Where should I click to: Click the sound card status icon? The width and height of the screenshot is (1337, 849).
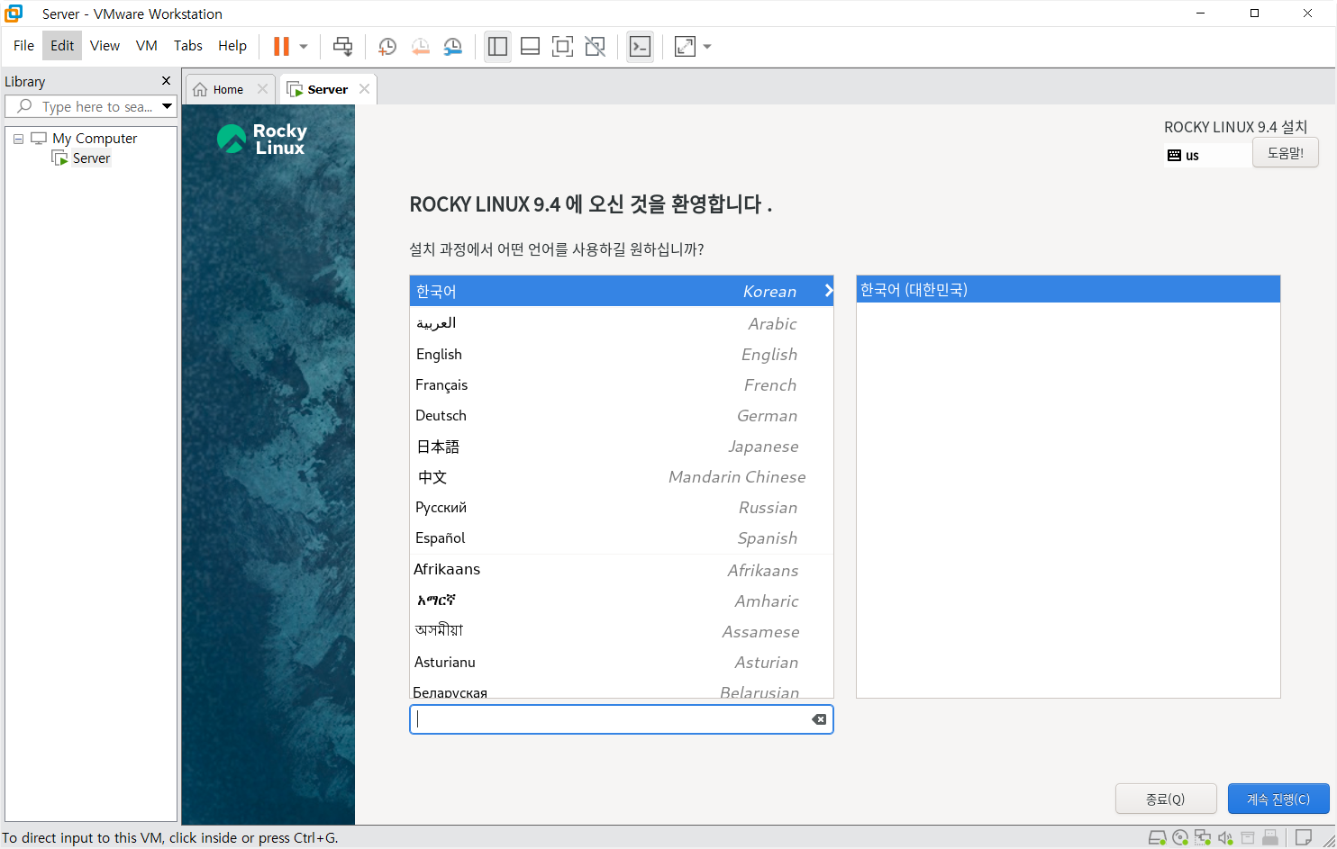tap(1225, 838)
